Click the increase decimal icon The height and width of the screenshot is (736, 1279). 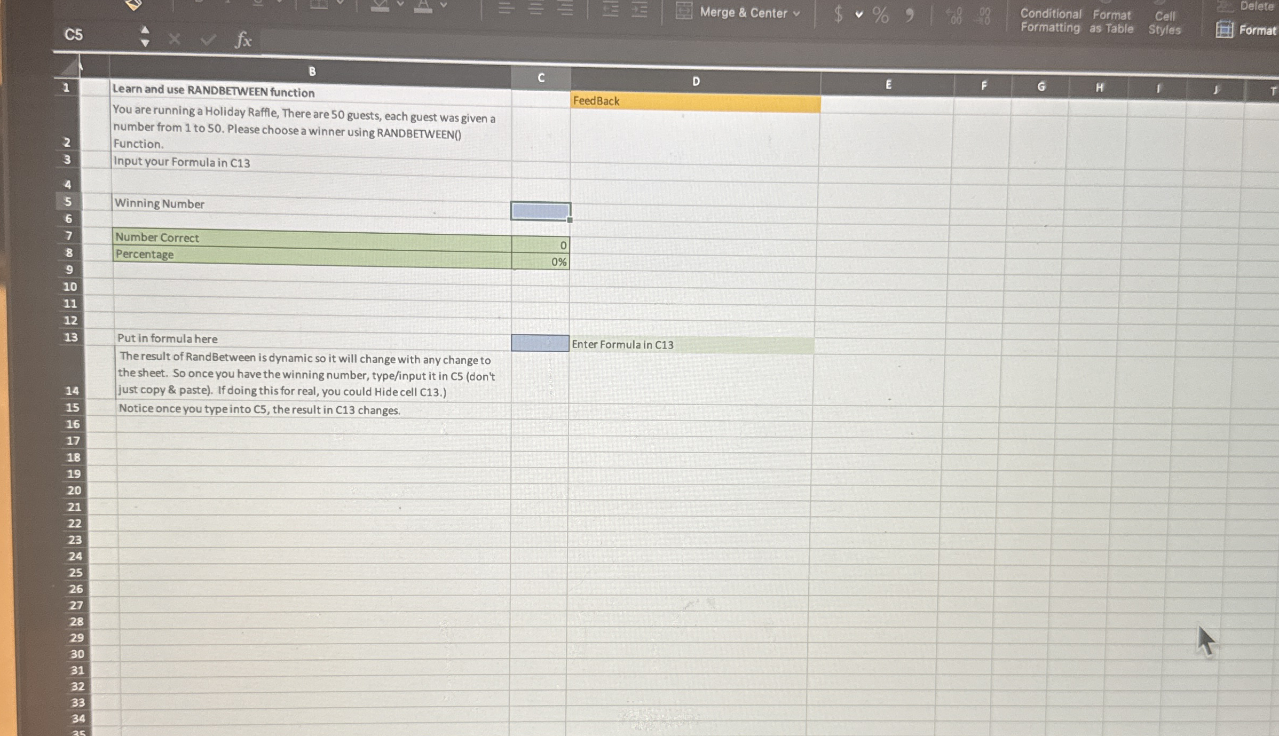(x=954, y=16)
